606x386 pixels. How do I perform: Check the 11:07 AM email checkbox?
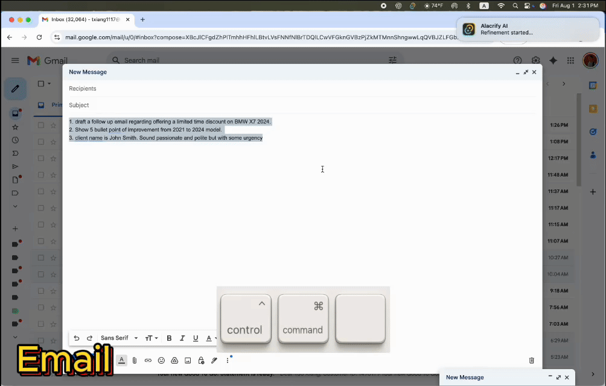pyautogui.click(x=41, y=241)
